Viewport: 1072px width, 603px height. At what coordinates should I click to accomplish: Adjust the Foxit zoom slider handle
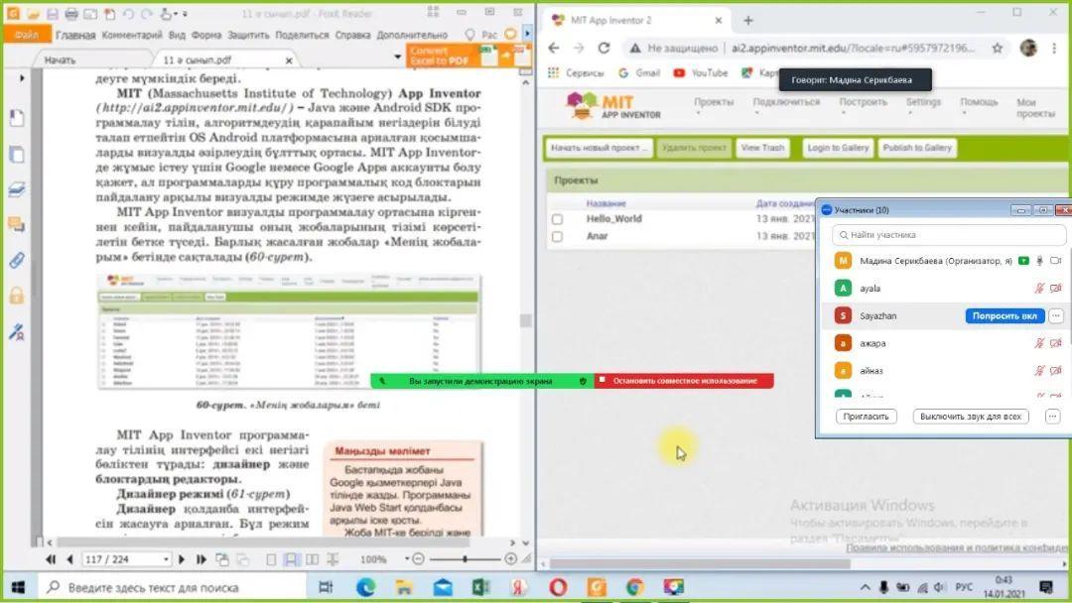(465, 559)
